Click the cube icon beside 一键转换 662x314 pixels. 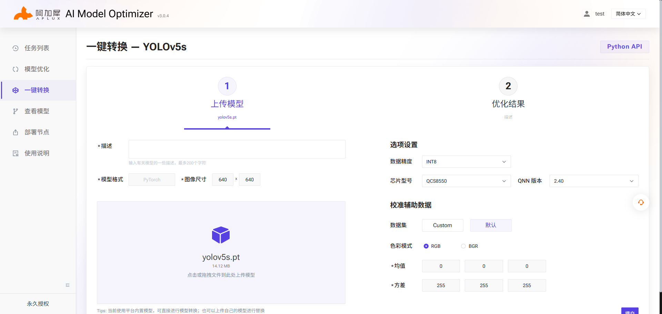(x=16, y=90)
